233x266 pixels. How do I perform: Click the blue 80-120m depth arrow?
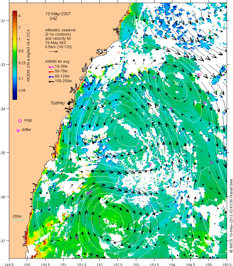pyautogui.click(x=51, y=77)
